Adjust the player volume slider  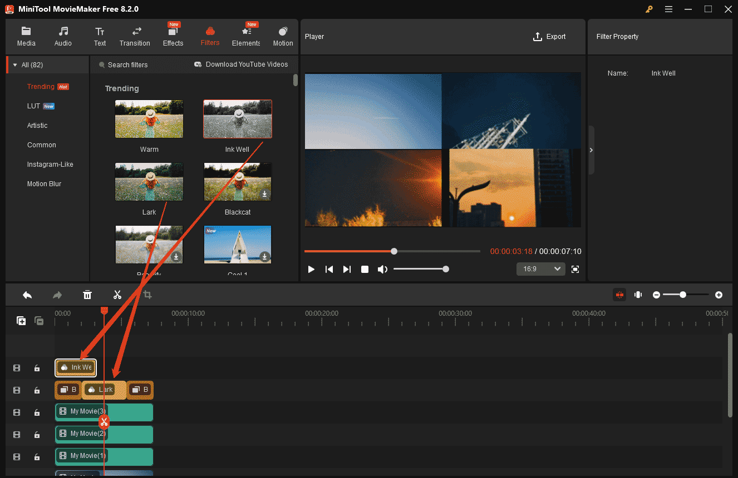pyautogui.click(x=420, y=269)
